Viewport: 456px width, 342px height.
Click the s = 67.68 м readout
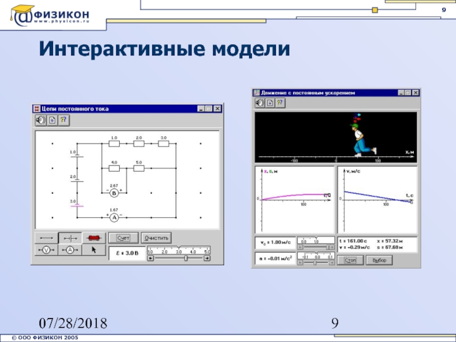tap(390, 247)
